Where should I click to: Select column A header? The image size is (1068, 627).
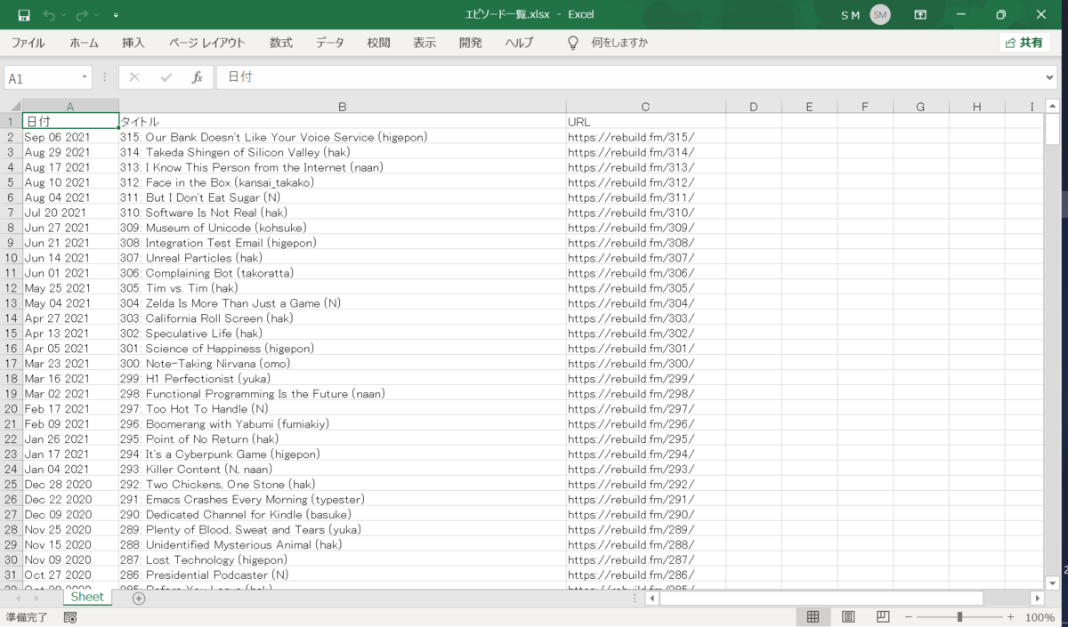click(x=70, y=107)
